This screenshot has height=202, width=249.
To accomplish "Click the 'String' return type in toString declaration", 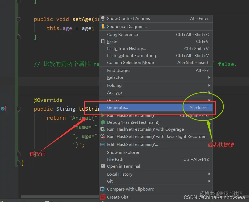I will 66,109.
